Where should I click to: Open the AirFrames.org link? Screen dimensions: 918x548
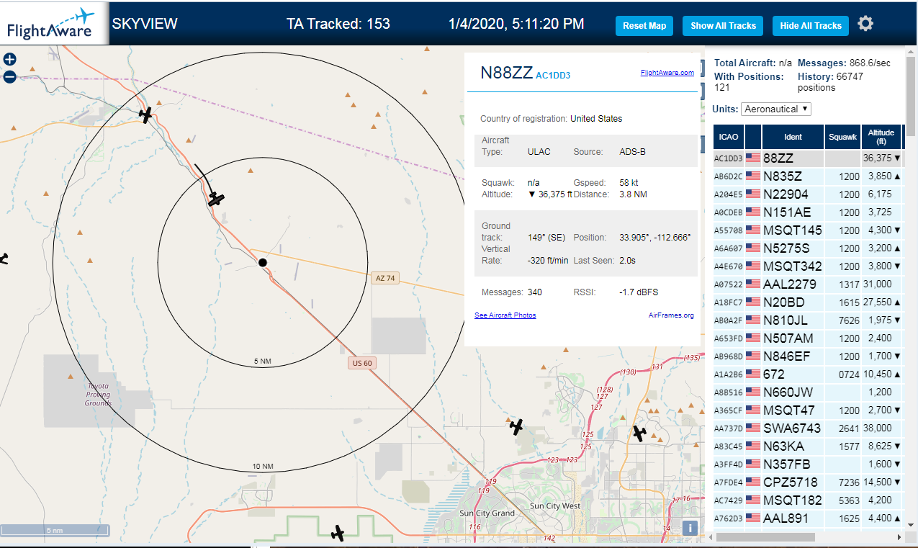coord(671,315)
